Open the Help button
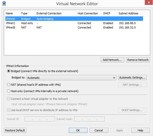 [x=140, y=130]
